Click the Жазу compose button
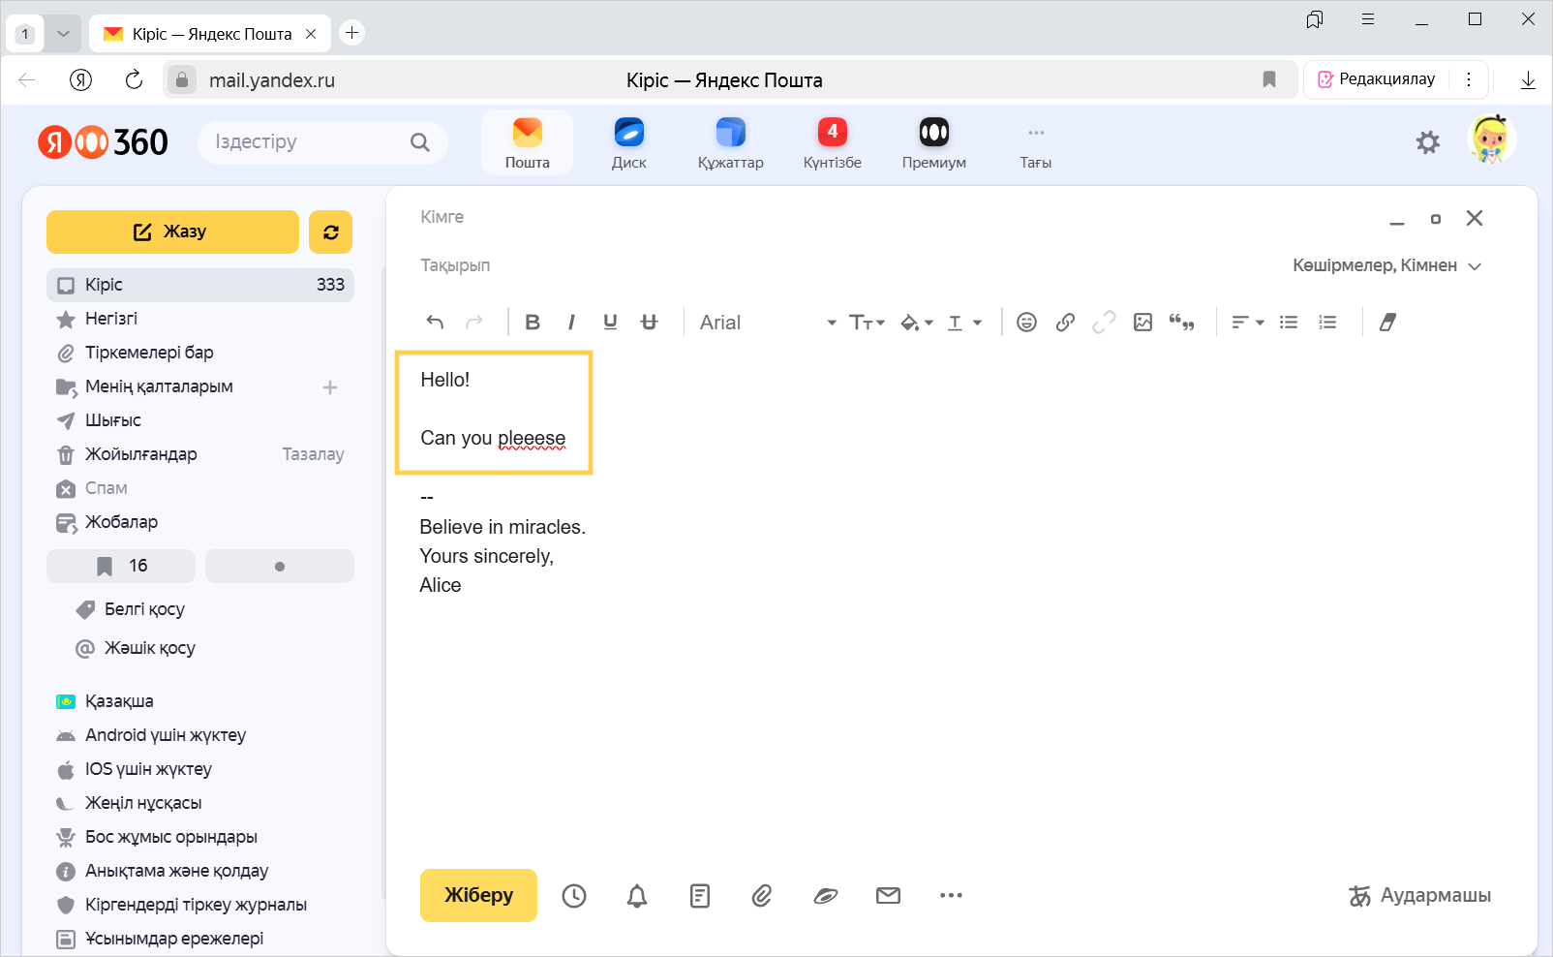The width and height of the screenshot is (1553, 957). [172, 232]
